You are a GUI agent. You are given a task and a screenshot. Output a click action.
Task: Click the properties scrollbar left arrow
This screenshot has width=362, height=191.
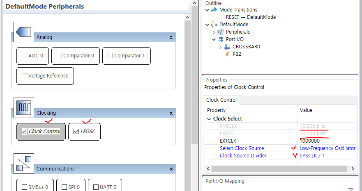pos(208,168)
